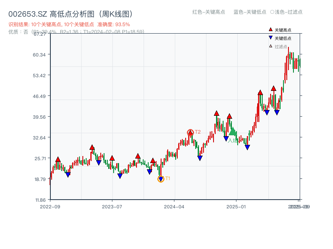Screen dimensions: 333x249
Task: Click the 红色-关键高点 header label
Action: coord(209,12)
